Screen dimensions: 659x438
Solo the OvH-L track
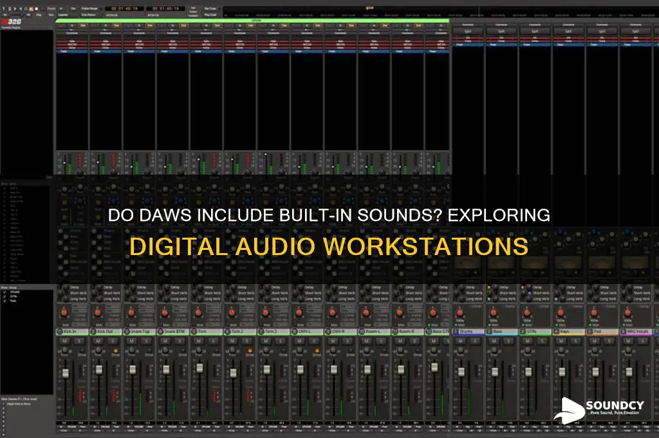[x=314, y=341]
